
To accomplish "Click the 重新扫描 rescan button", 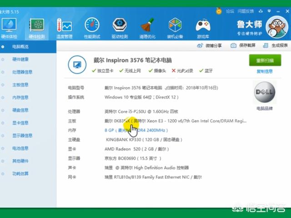I will pos(265,61).
